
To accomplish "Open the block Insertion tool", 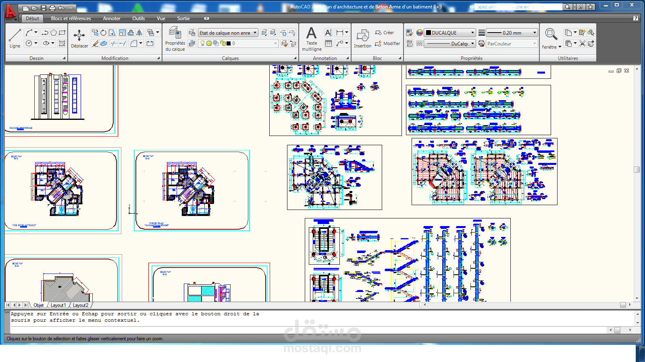I will coord(362,38).
